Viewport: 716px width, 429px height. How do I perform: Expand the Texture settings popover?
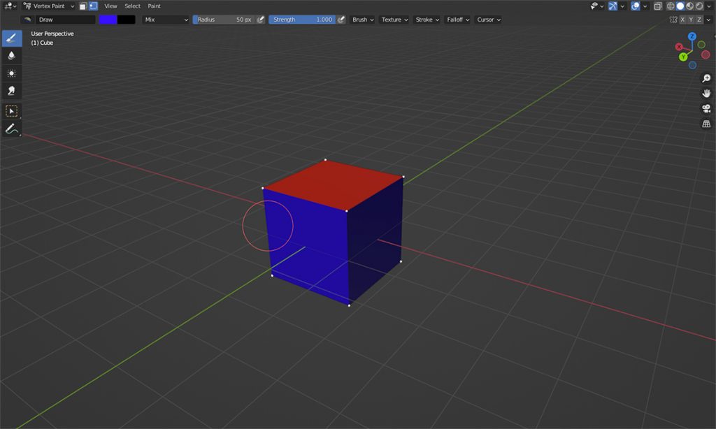pos(394,20)
